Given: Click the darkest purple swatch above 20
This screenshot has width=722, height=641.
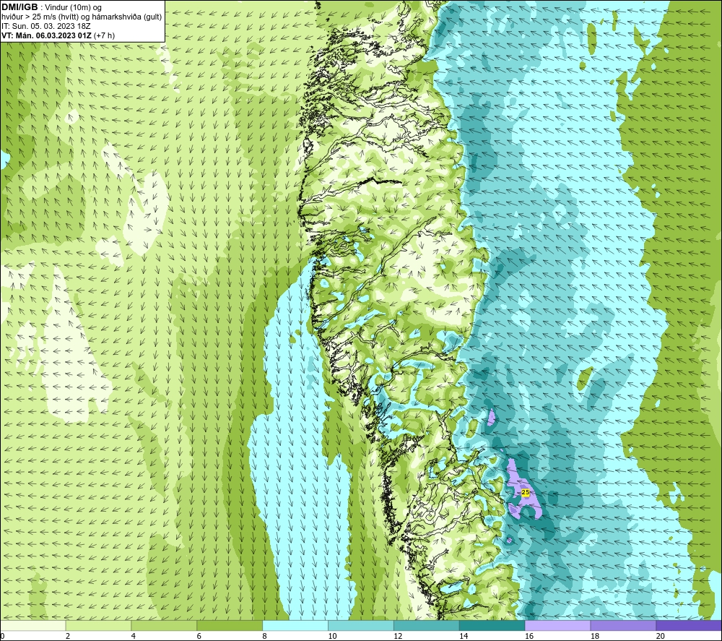Looking at the screenshot, I should pyautogui.click(x=689, y=626).
